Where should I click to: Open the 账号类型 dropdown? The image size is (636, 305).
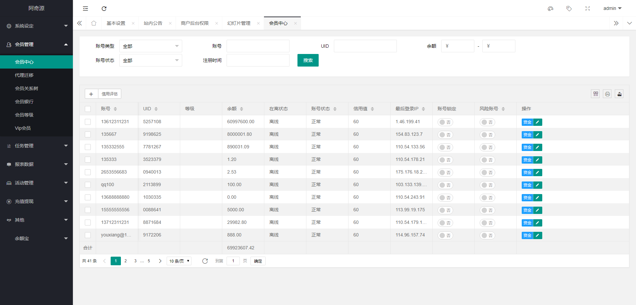[x=151, y=46]
